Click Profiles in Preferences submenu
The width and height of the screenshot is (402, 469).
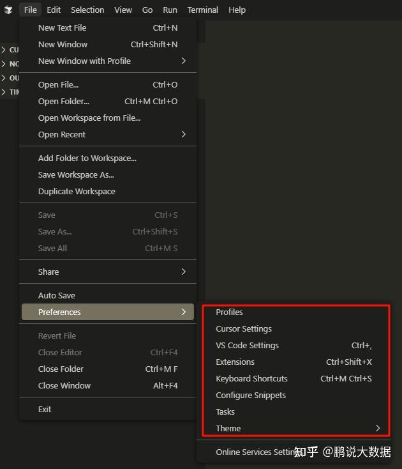click(229, 312)
